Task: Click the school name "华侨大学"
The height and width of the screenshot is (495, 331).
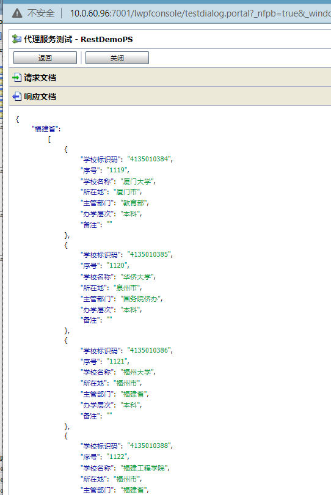Action: pyautogui.click(x=137, y=277)
